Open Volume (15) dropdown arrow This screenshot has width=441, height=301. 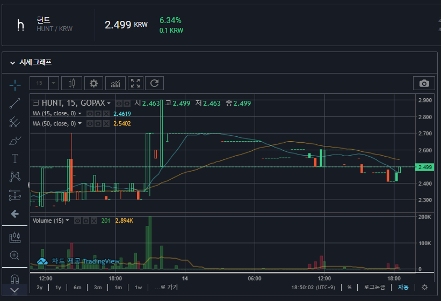tap(68, 221)
